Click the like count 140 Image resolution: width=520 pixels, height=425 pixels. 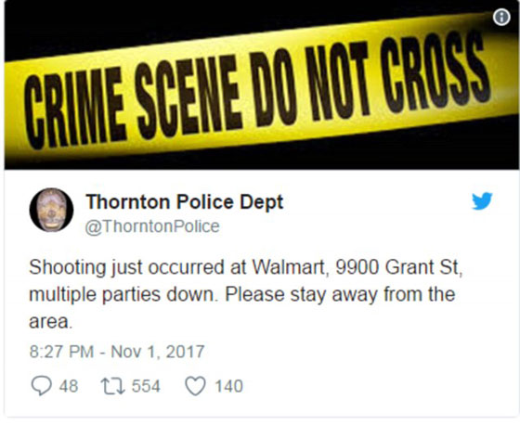point(228,387)
